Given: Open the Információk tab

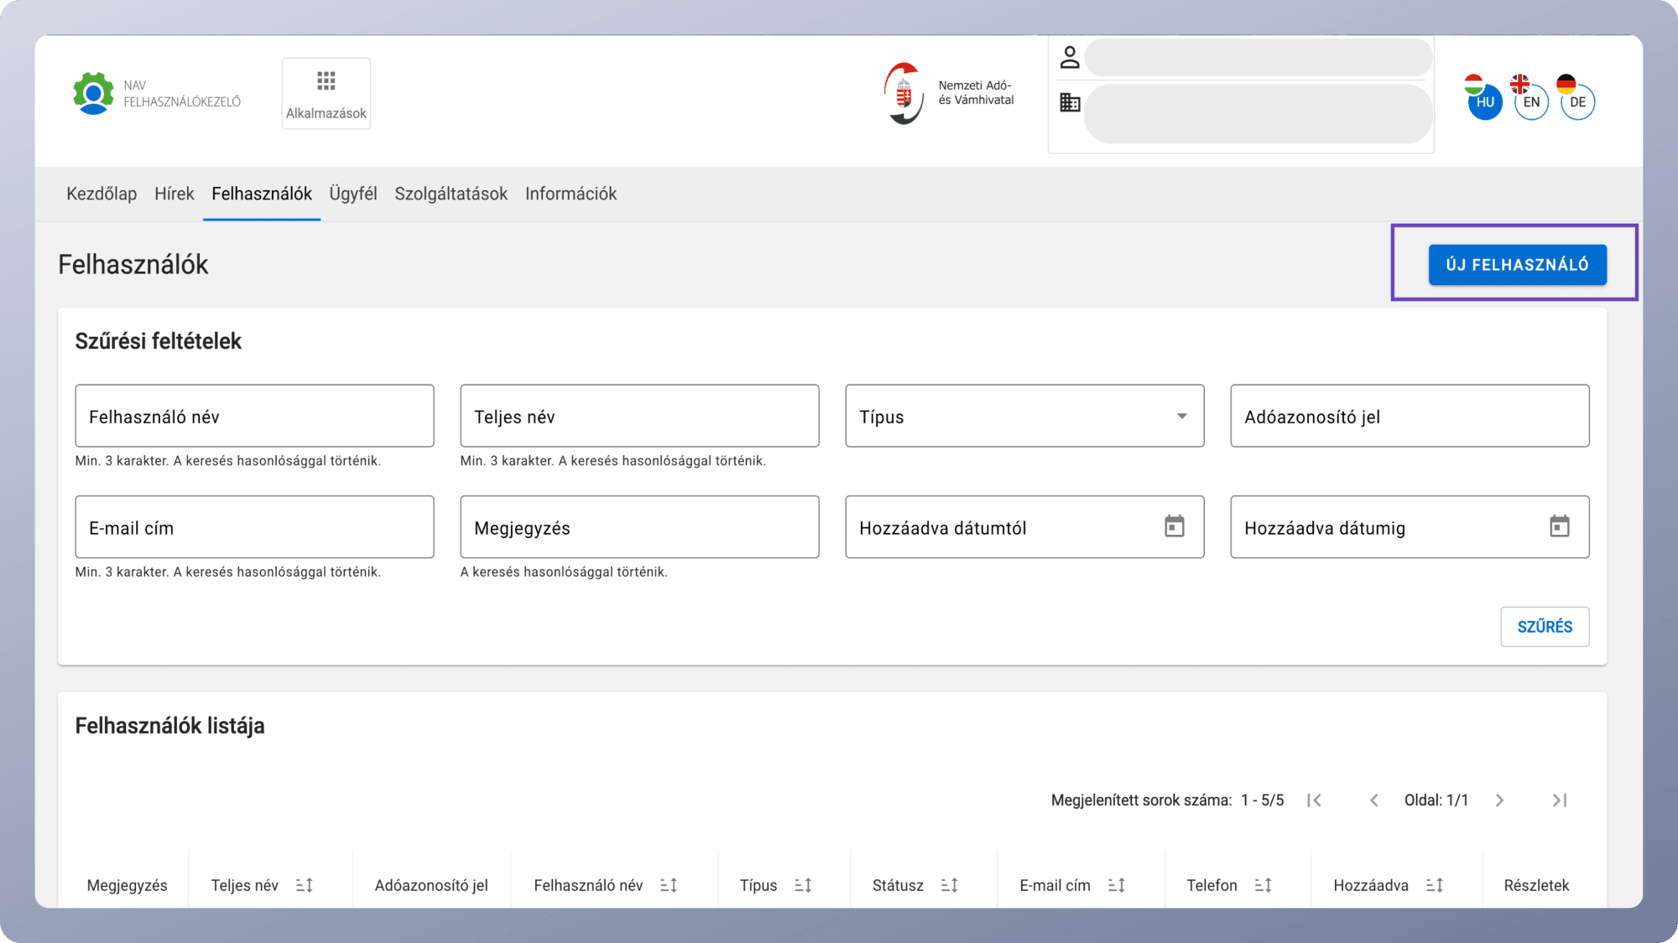Looking at the screenshot, I should pos(571,194).
